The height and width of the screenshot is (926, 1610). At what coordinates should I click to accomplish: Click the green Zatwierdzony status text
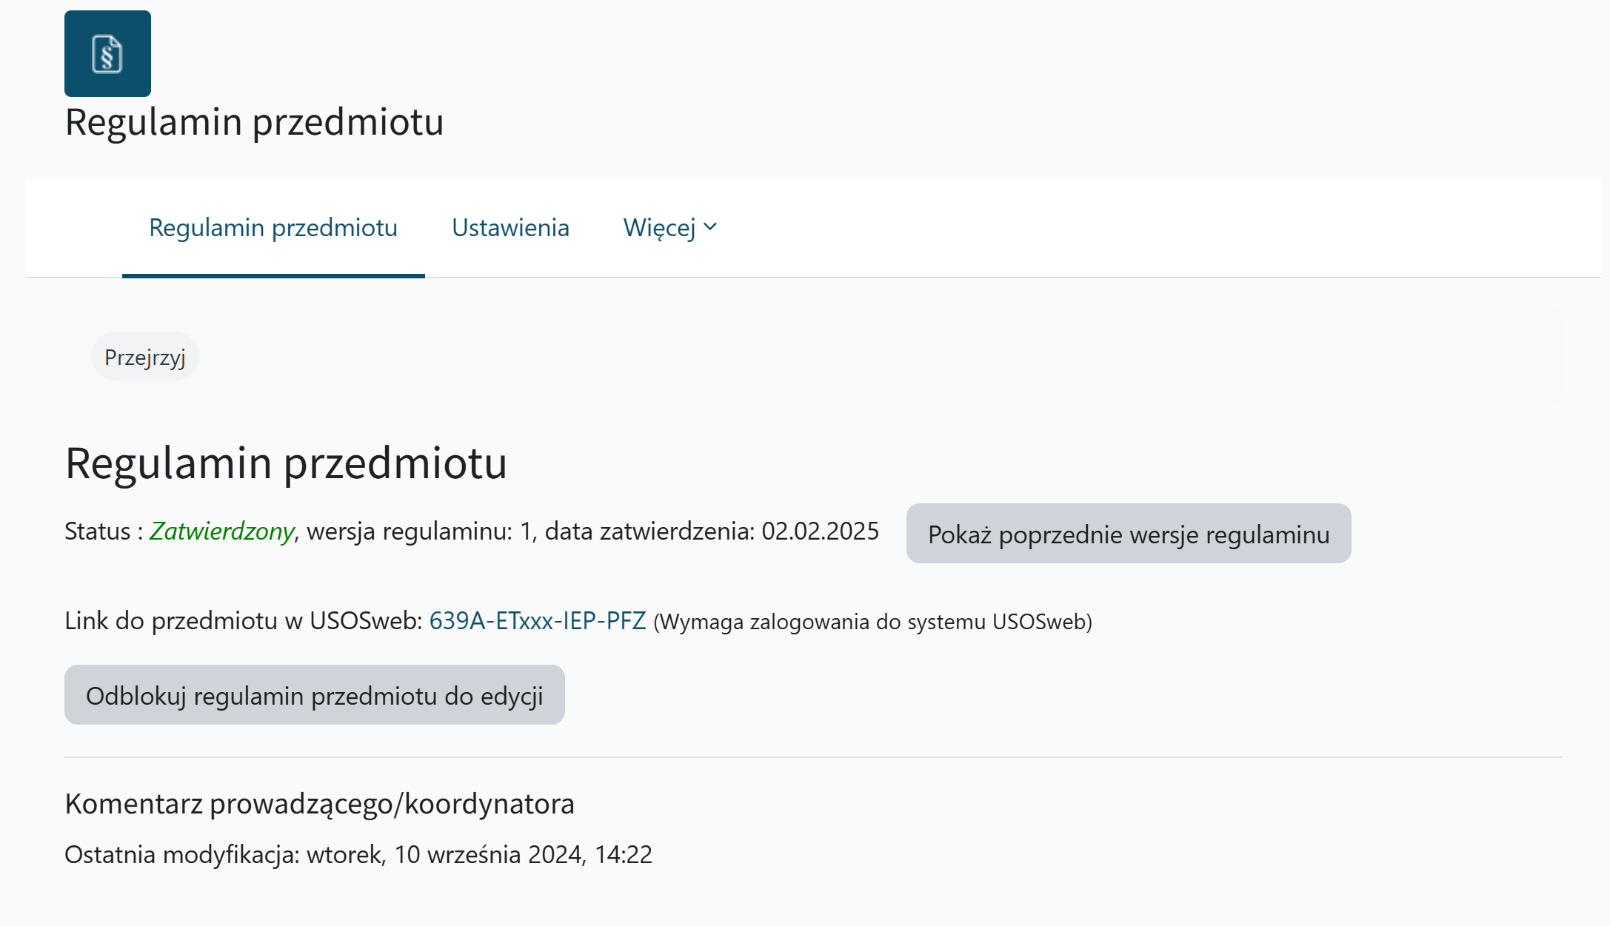(x=221, y=531)
